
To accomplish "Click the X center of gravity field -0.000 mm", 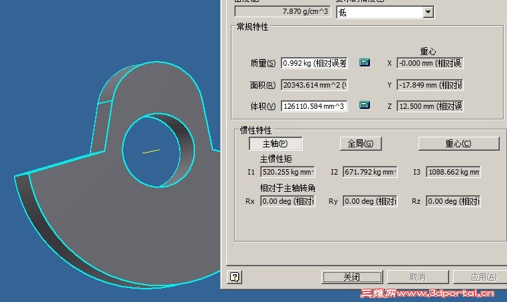I will tap(430, 63).
